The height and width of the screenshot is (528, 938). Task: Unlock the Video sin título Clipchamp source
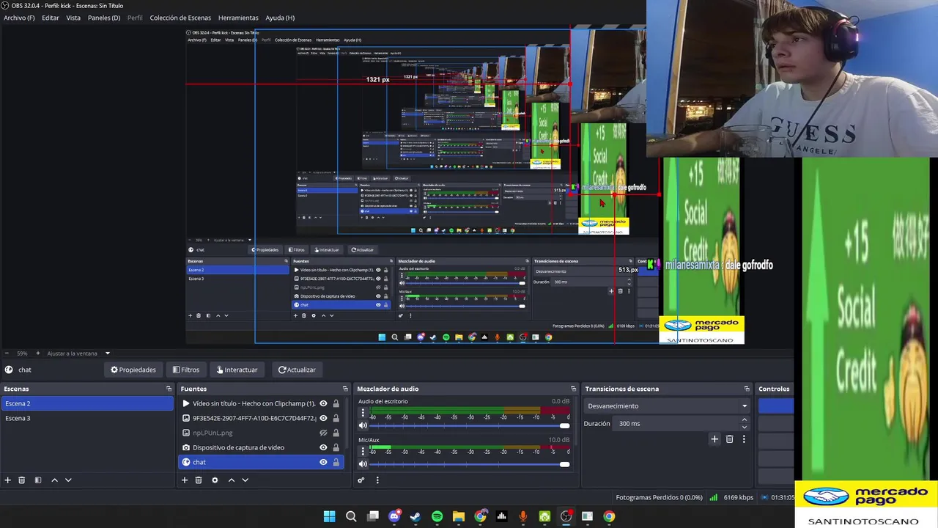point(336,403)
